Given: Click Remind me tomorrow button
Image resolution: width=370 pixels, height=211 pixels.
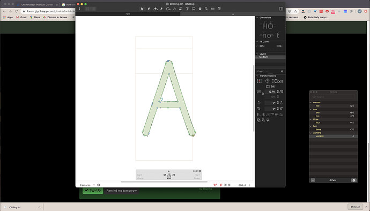Looking at the screenshot, I should click(x=122, y=191).
